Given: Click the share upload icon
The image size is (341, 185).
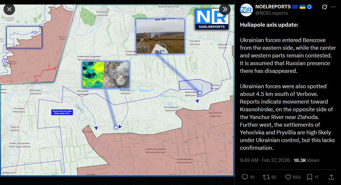Looking at the screenshot, I should tap(331, 177).
